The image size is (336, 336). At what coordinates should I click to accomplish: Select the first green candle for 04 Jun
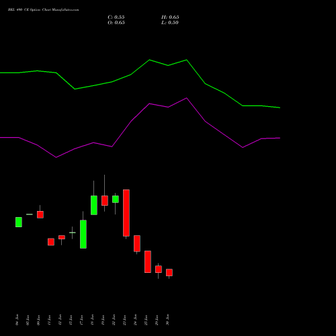19,222
